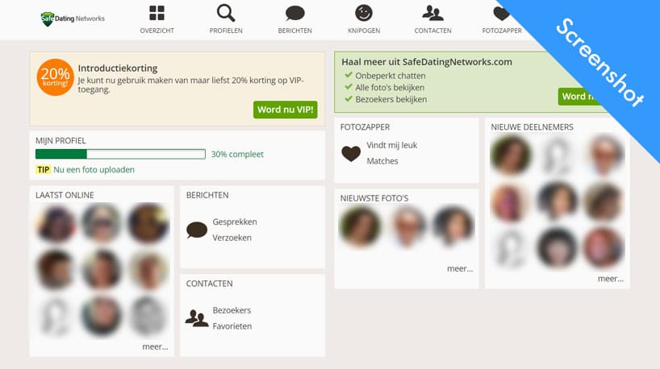Open Gesprekken under Berichten
This screenshot has width=660, height=369.
point(235,222)
